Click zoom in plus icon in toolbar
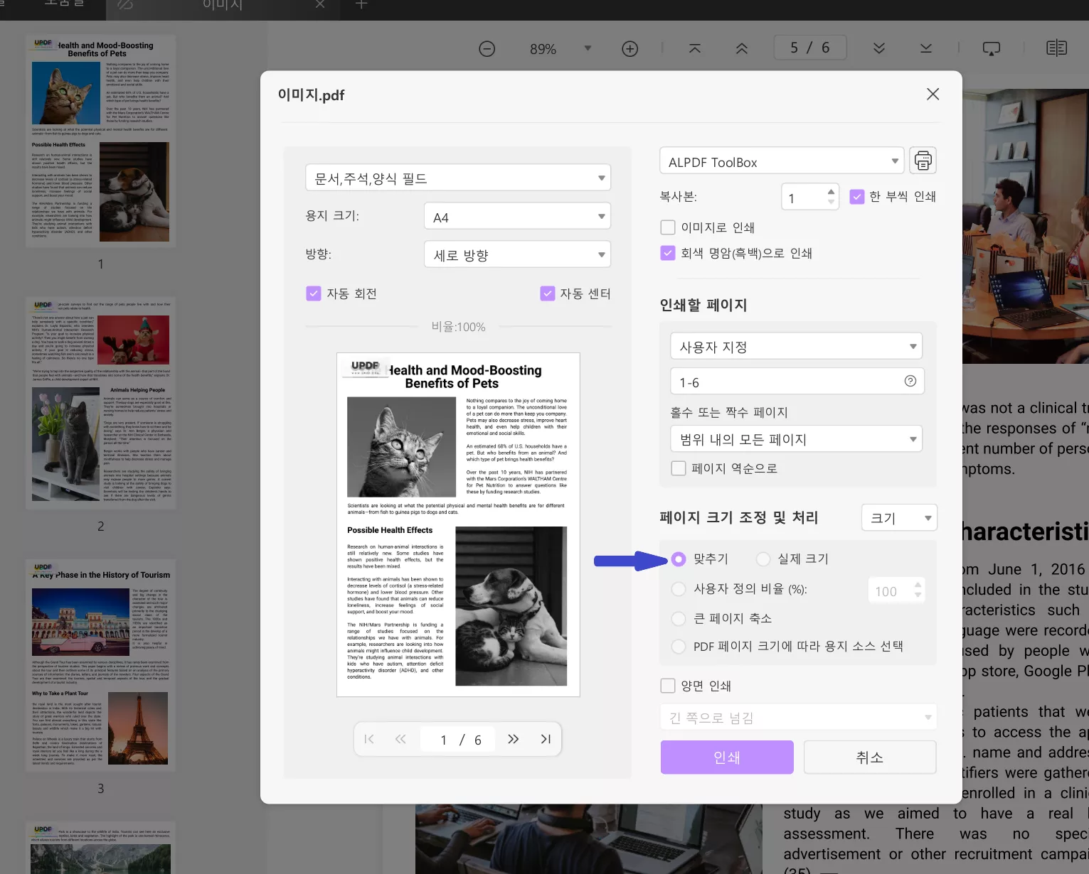The width and height of the screenshot is (1089, 874). pos(630,49)
